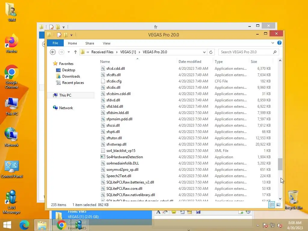Click Properties quick access toolbar icon
The height and width of the screenshot is (231, 308).
coord(59,35)
